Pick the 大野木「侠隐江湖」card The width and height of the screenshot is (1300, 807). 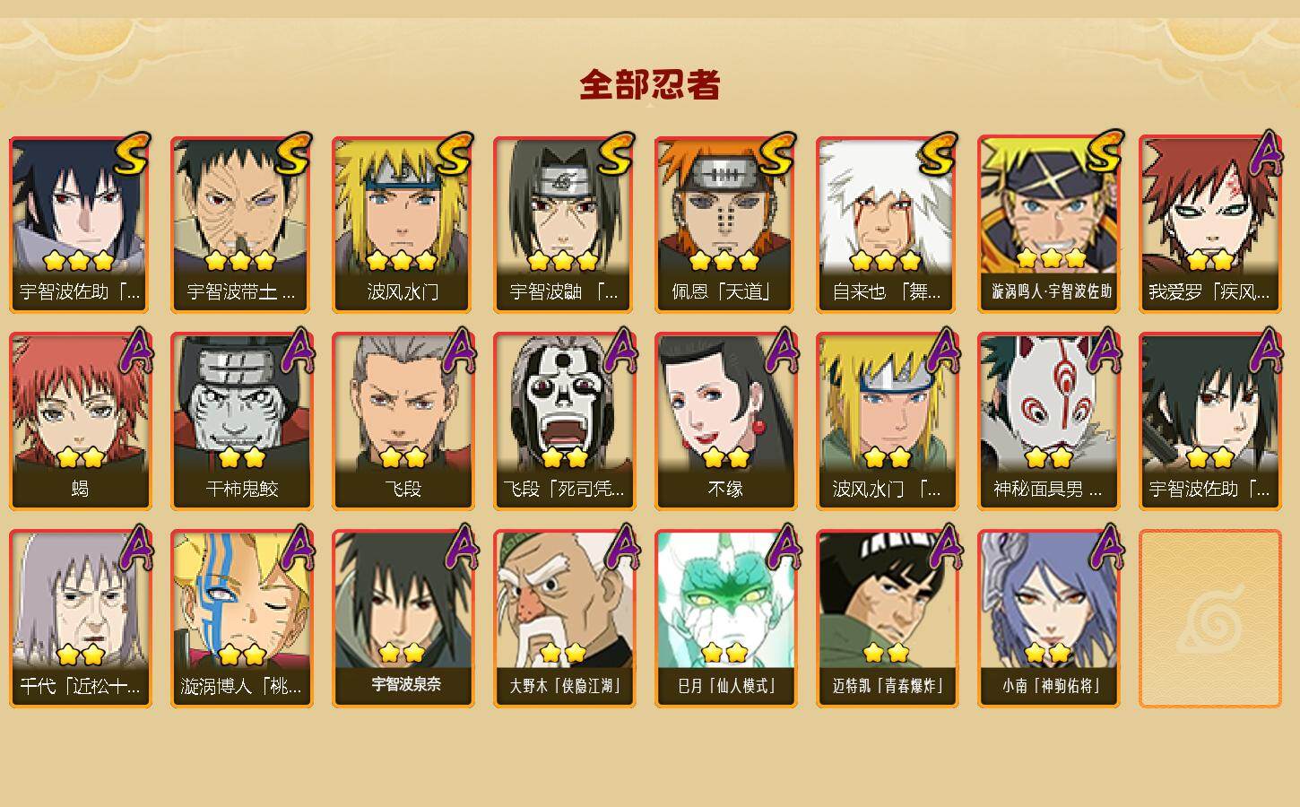click(564, 619)
